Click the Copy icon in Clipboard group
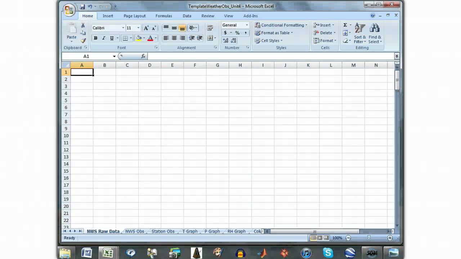 [83, 33]
